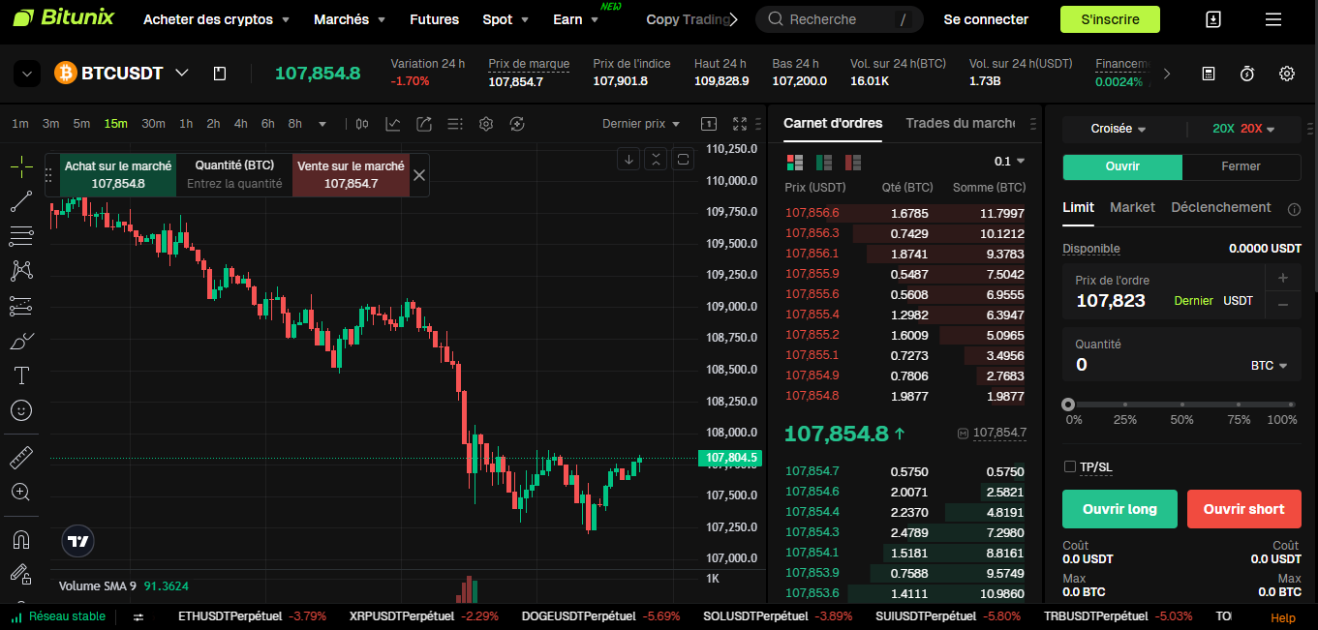Select the crosshair cursor tool
Viewport: 1318px width, 630px height.
(x=20, y=165)
